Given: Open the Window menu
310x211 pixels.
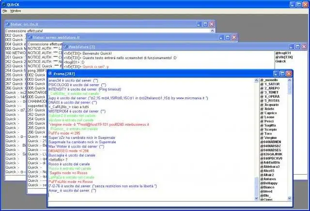Looking at the screenshot, I should [x=15, y=11].
